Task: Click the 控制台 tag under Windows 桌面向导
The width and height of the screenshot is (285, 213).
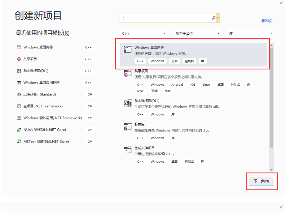Action: pos(189,61)
